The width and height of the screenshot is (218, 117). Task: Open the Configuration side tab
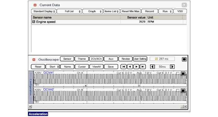click(x=31, y=87)
